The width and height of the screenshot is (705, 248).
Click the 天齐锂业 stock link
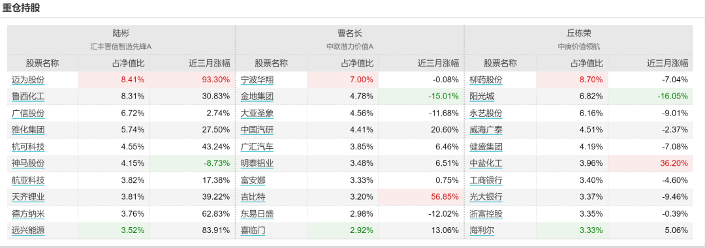click(x=28, y=197)
